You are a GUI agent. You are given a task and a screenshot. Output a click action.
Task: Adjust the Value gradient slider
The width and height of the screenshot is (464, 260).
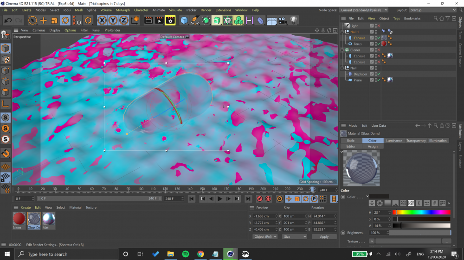421,225
